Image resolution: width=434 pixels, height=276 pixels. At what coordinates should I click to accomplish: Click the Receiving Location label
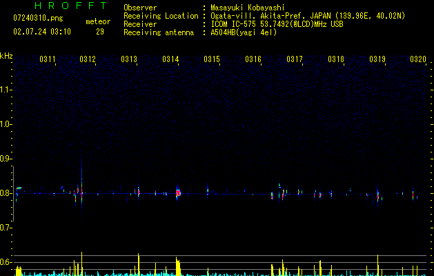(161, 16)
